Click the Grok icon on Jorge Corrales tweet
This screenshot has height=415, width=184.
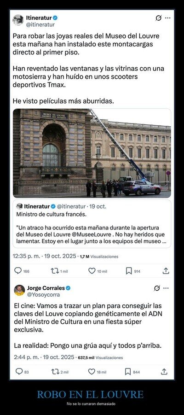point(157,288)
